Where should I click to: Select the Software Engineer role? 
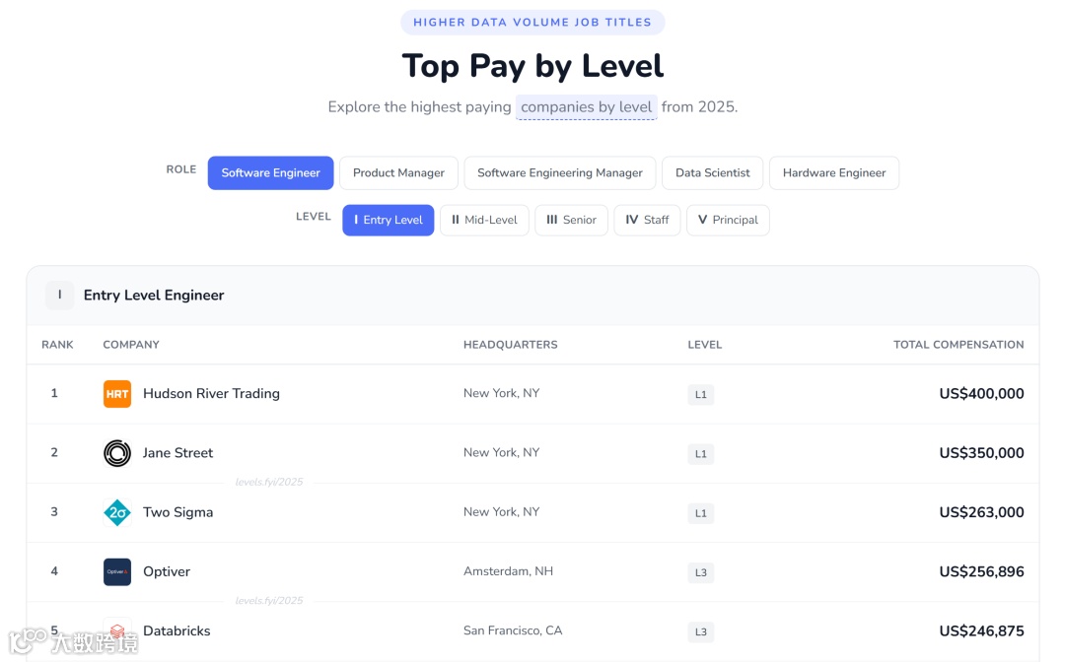270,173
